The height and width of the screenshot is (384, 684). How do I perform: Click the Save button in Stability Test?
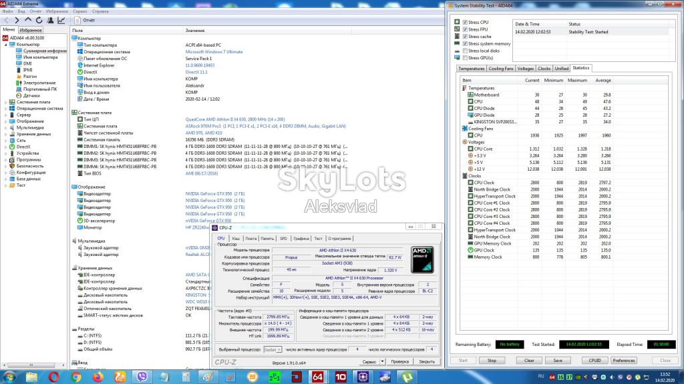[558, 361]
